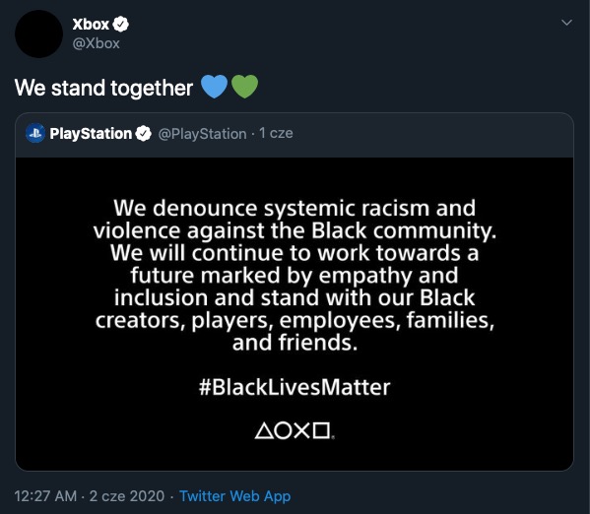Click the PlayStation shapes logo in image
This screenshot has height=514, width=590.
pyautogui.click(x=295, y=431)
